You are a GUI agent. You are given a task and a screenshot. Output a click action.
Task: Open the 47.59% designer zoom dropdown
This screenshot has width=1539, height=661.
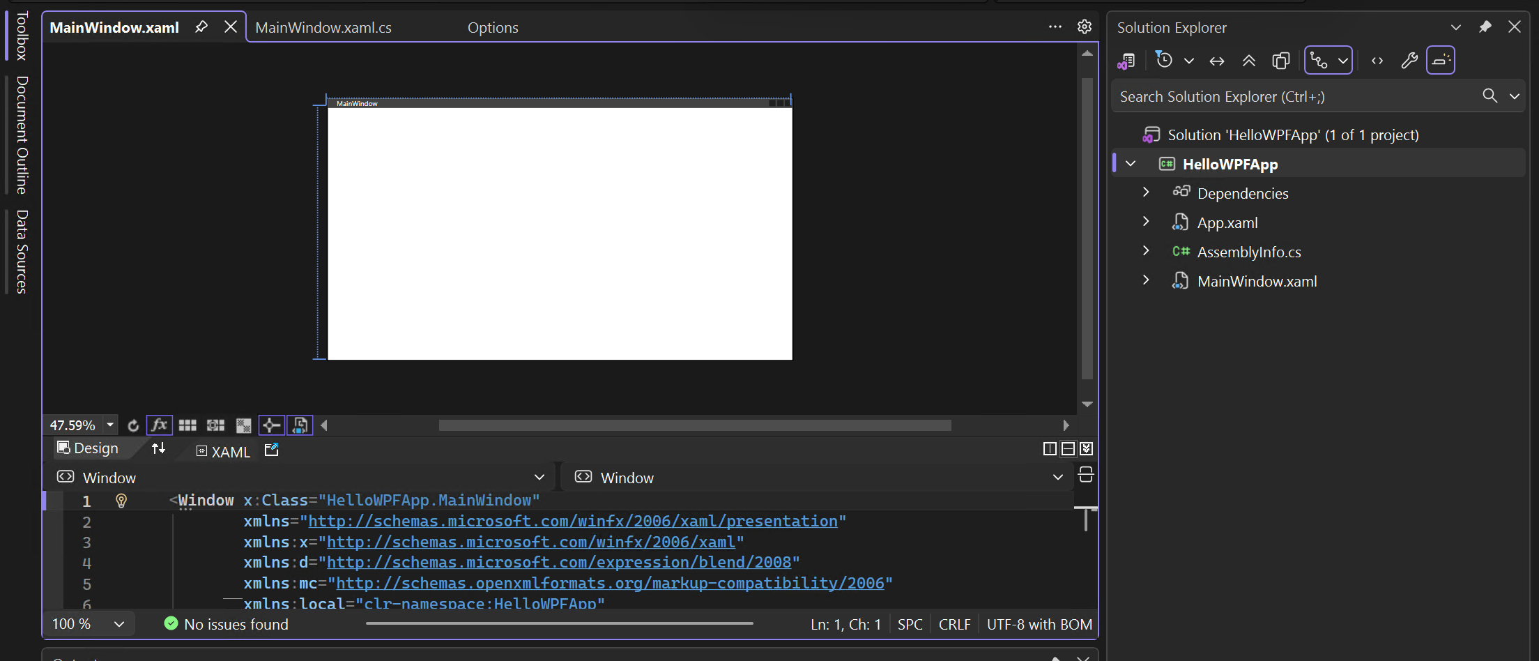coord(109,425)
